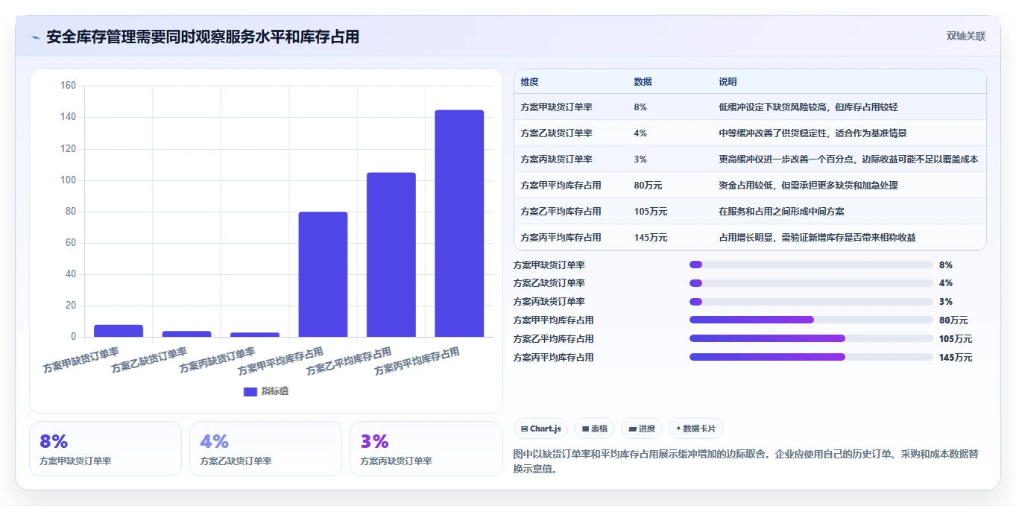
Task: Click the 80万元 progress bar
Action: coord(811,320)
